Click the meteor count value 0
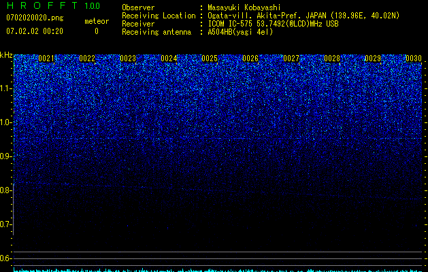 coord(97,31)
